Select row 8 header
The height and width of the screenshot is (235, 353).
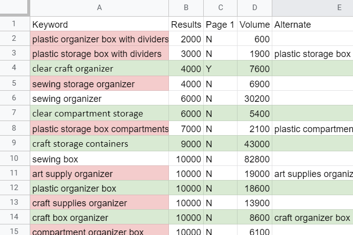15,128
